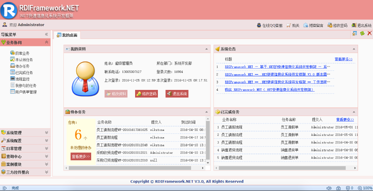This screenshot has height=191, width=373.
Task: Click the status bar sound icon
Action: click(329, 188)
